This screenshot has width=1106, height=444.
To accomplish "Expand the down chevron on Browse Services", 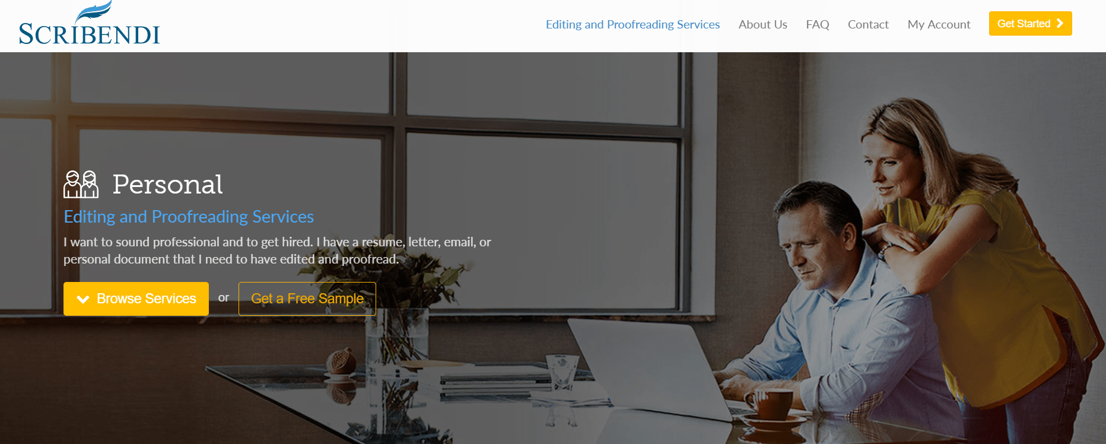I will coord(83,299).
